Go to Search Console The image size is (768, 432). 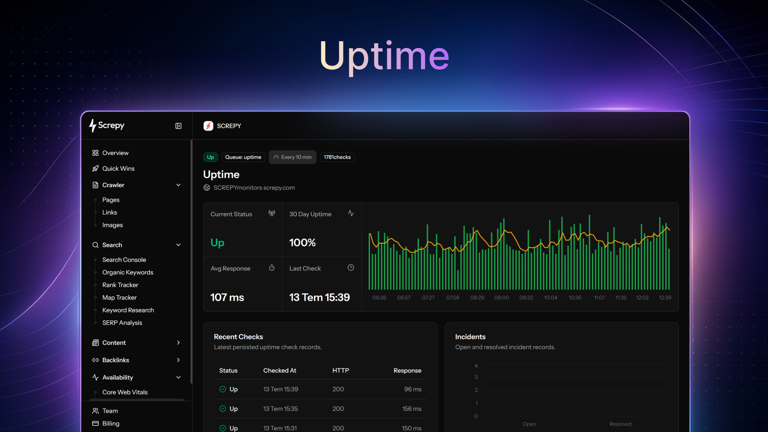(x=124, y=260)
